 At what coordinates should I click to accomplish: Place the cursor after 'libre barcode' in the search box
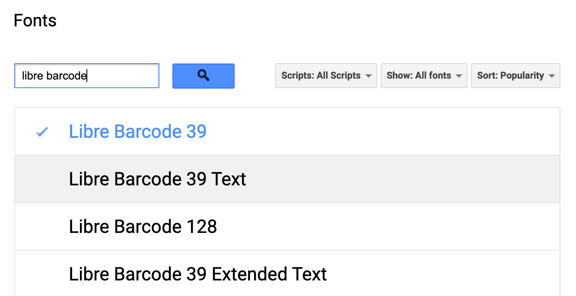tap(87, 76)
